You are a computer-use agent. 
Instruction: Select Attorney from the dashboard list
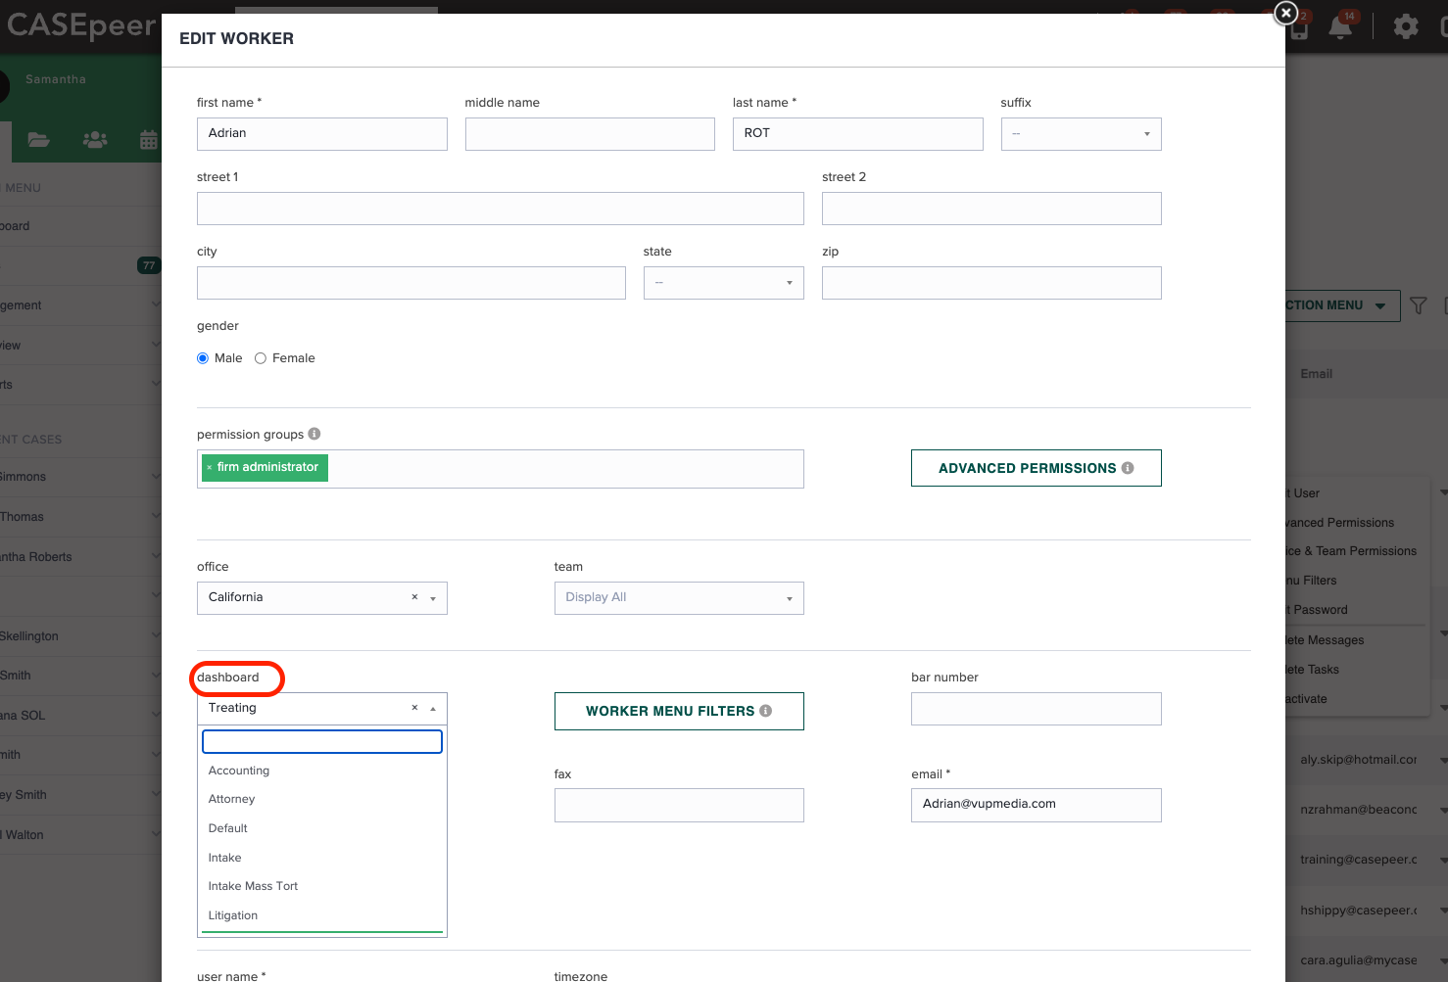[x=231, y=799]
